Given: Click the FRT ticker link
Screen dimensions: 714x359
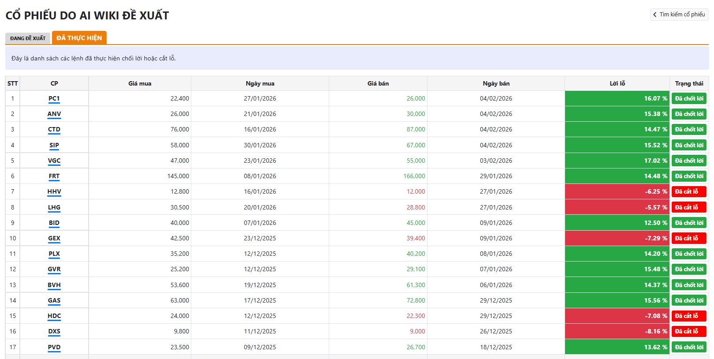Looking at the screenshot, I should pos(54,176).
